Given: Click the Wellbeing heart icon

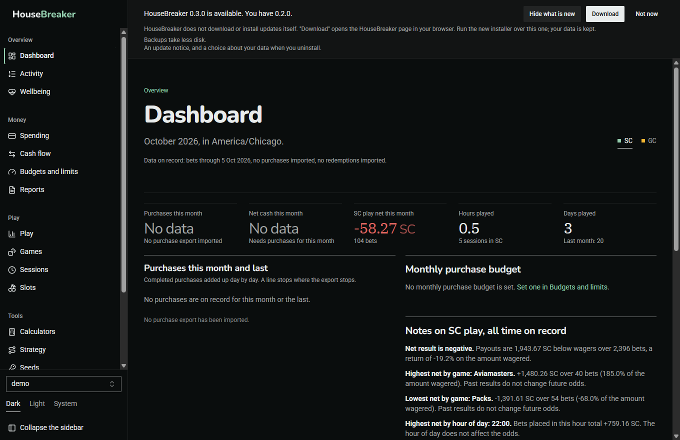Looking at the screenshot, I should pyautogui.click(x=12, y=91).
